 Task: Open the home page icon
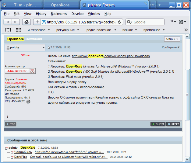click(x=27, y=22)
